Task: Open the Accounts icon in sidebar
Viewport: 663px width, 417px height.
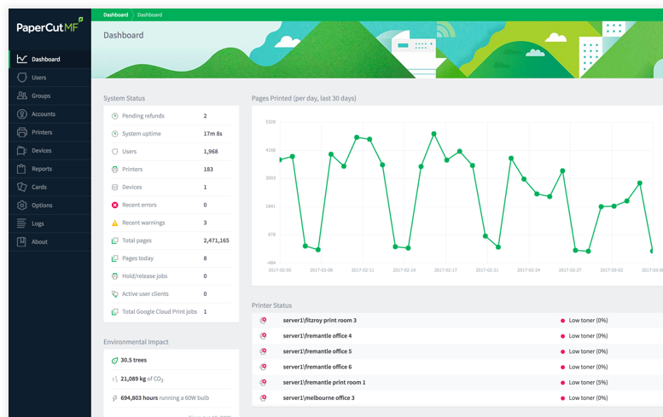Action: (21, 113)
